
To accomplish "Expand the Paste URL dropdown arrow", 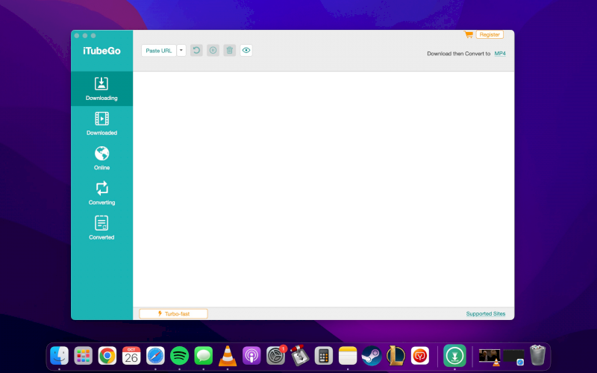I will (181, 51).
